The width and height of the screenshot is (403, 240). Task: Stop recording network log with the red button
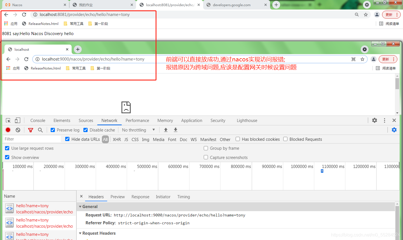(x=8, y=130)
